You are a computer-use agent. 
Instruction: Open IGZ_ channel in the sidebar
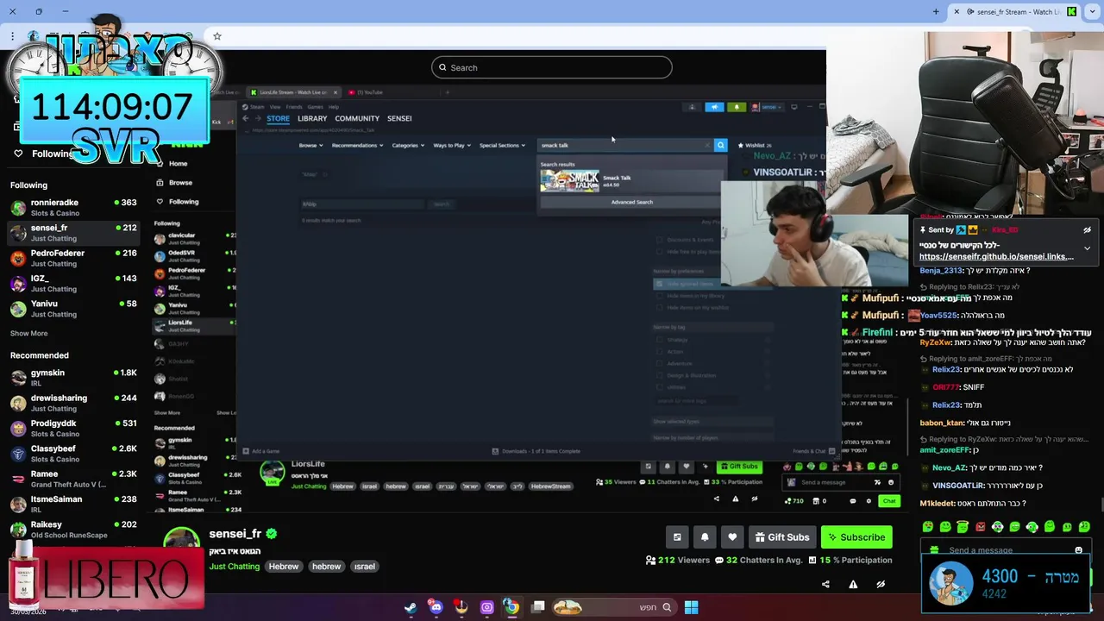click(73, 283)
